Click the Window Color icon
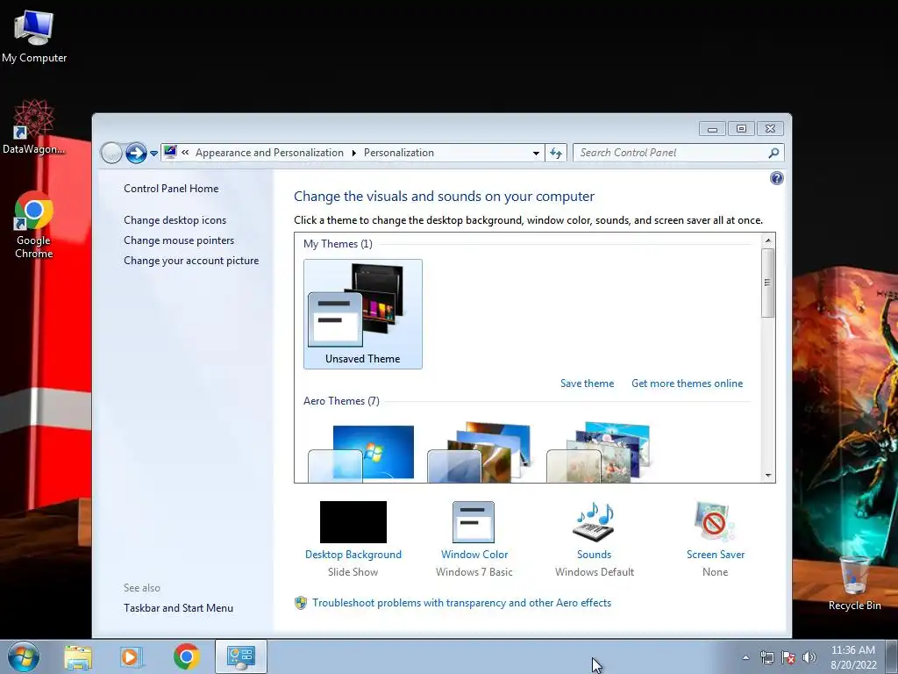This screenshot has height=674, width=898. click(473, 521)
